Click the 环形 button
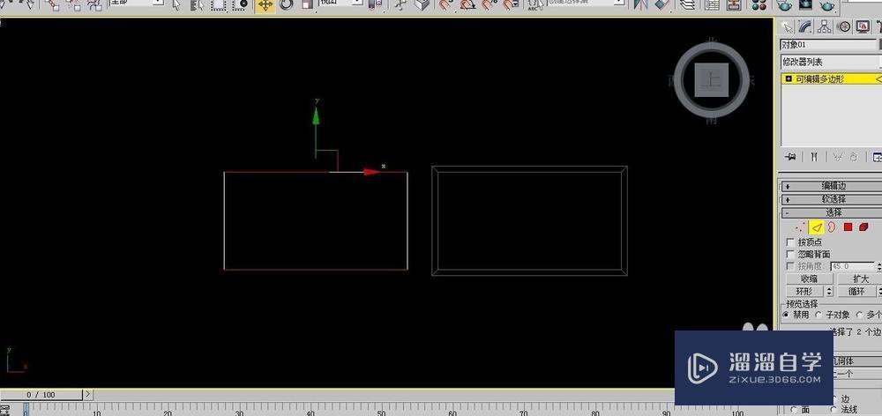This screenshot has width=882, height=416. tap(805, 292)
